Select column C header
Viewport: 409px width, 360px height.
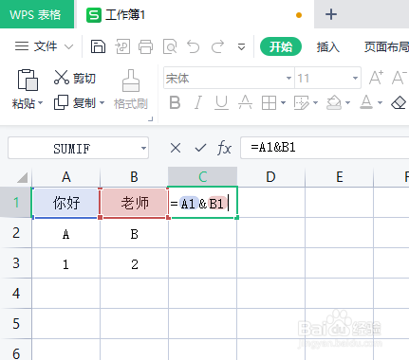(202, 177)
